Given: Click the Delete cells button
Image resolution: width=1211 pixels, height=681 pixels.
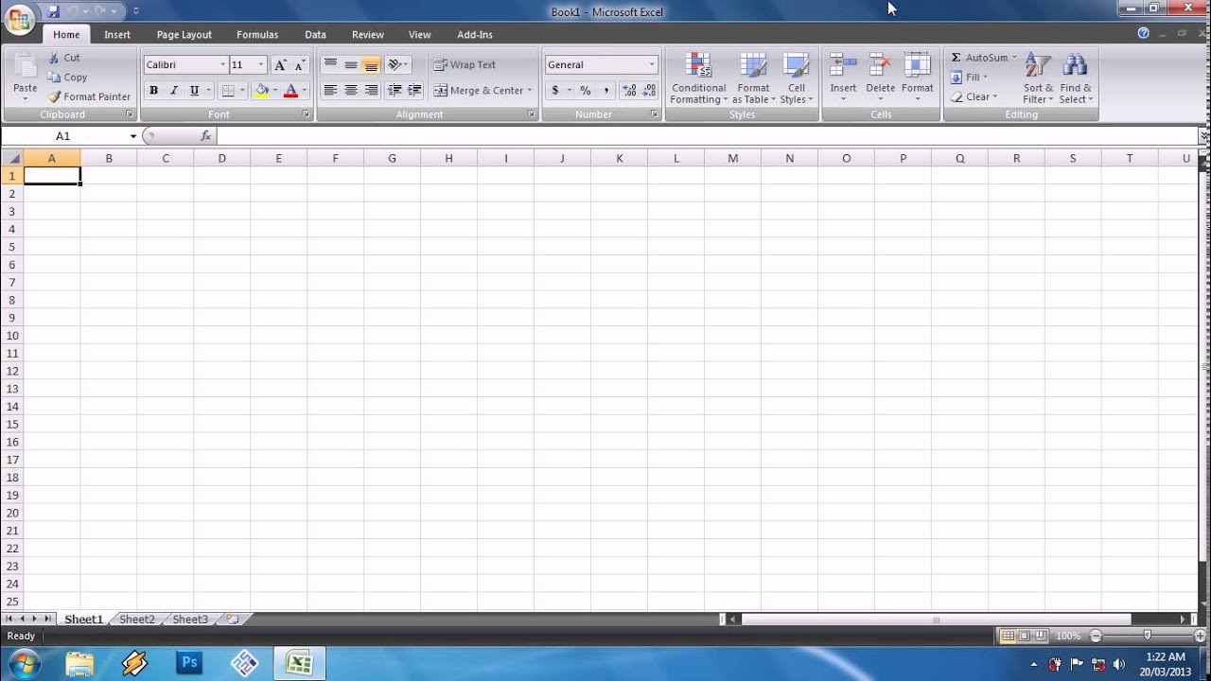Looking at the screenshot, I should coord(880,79).
